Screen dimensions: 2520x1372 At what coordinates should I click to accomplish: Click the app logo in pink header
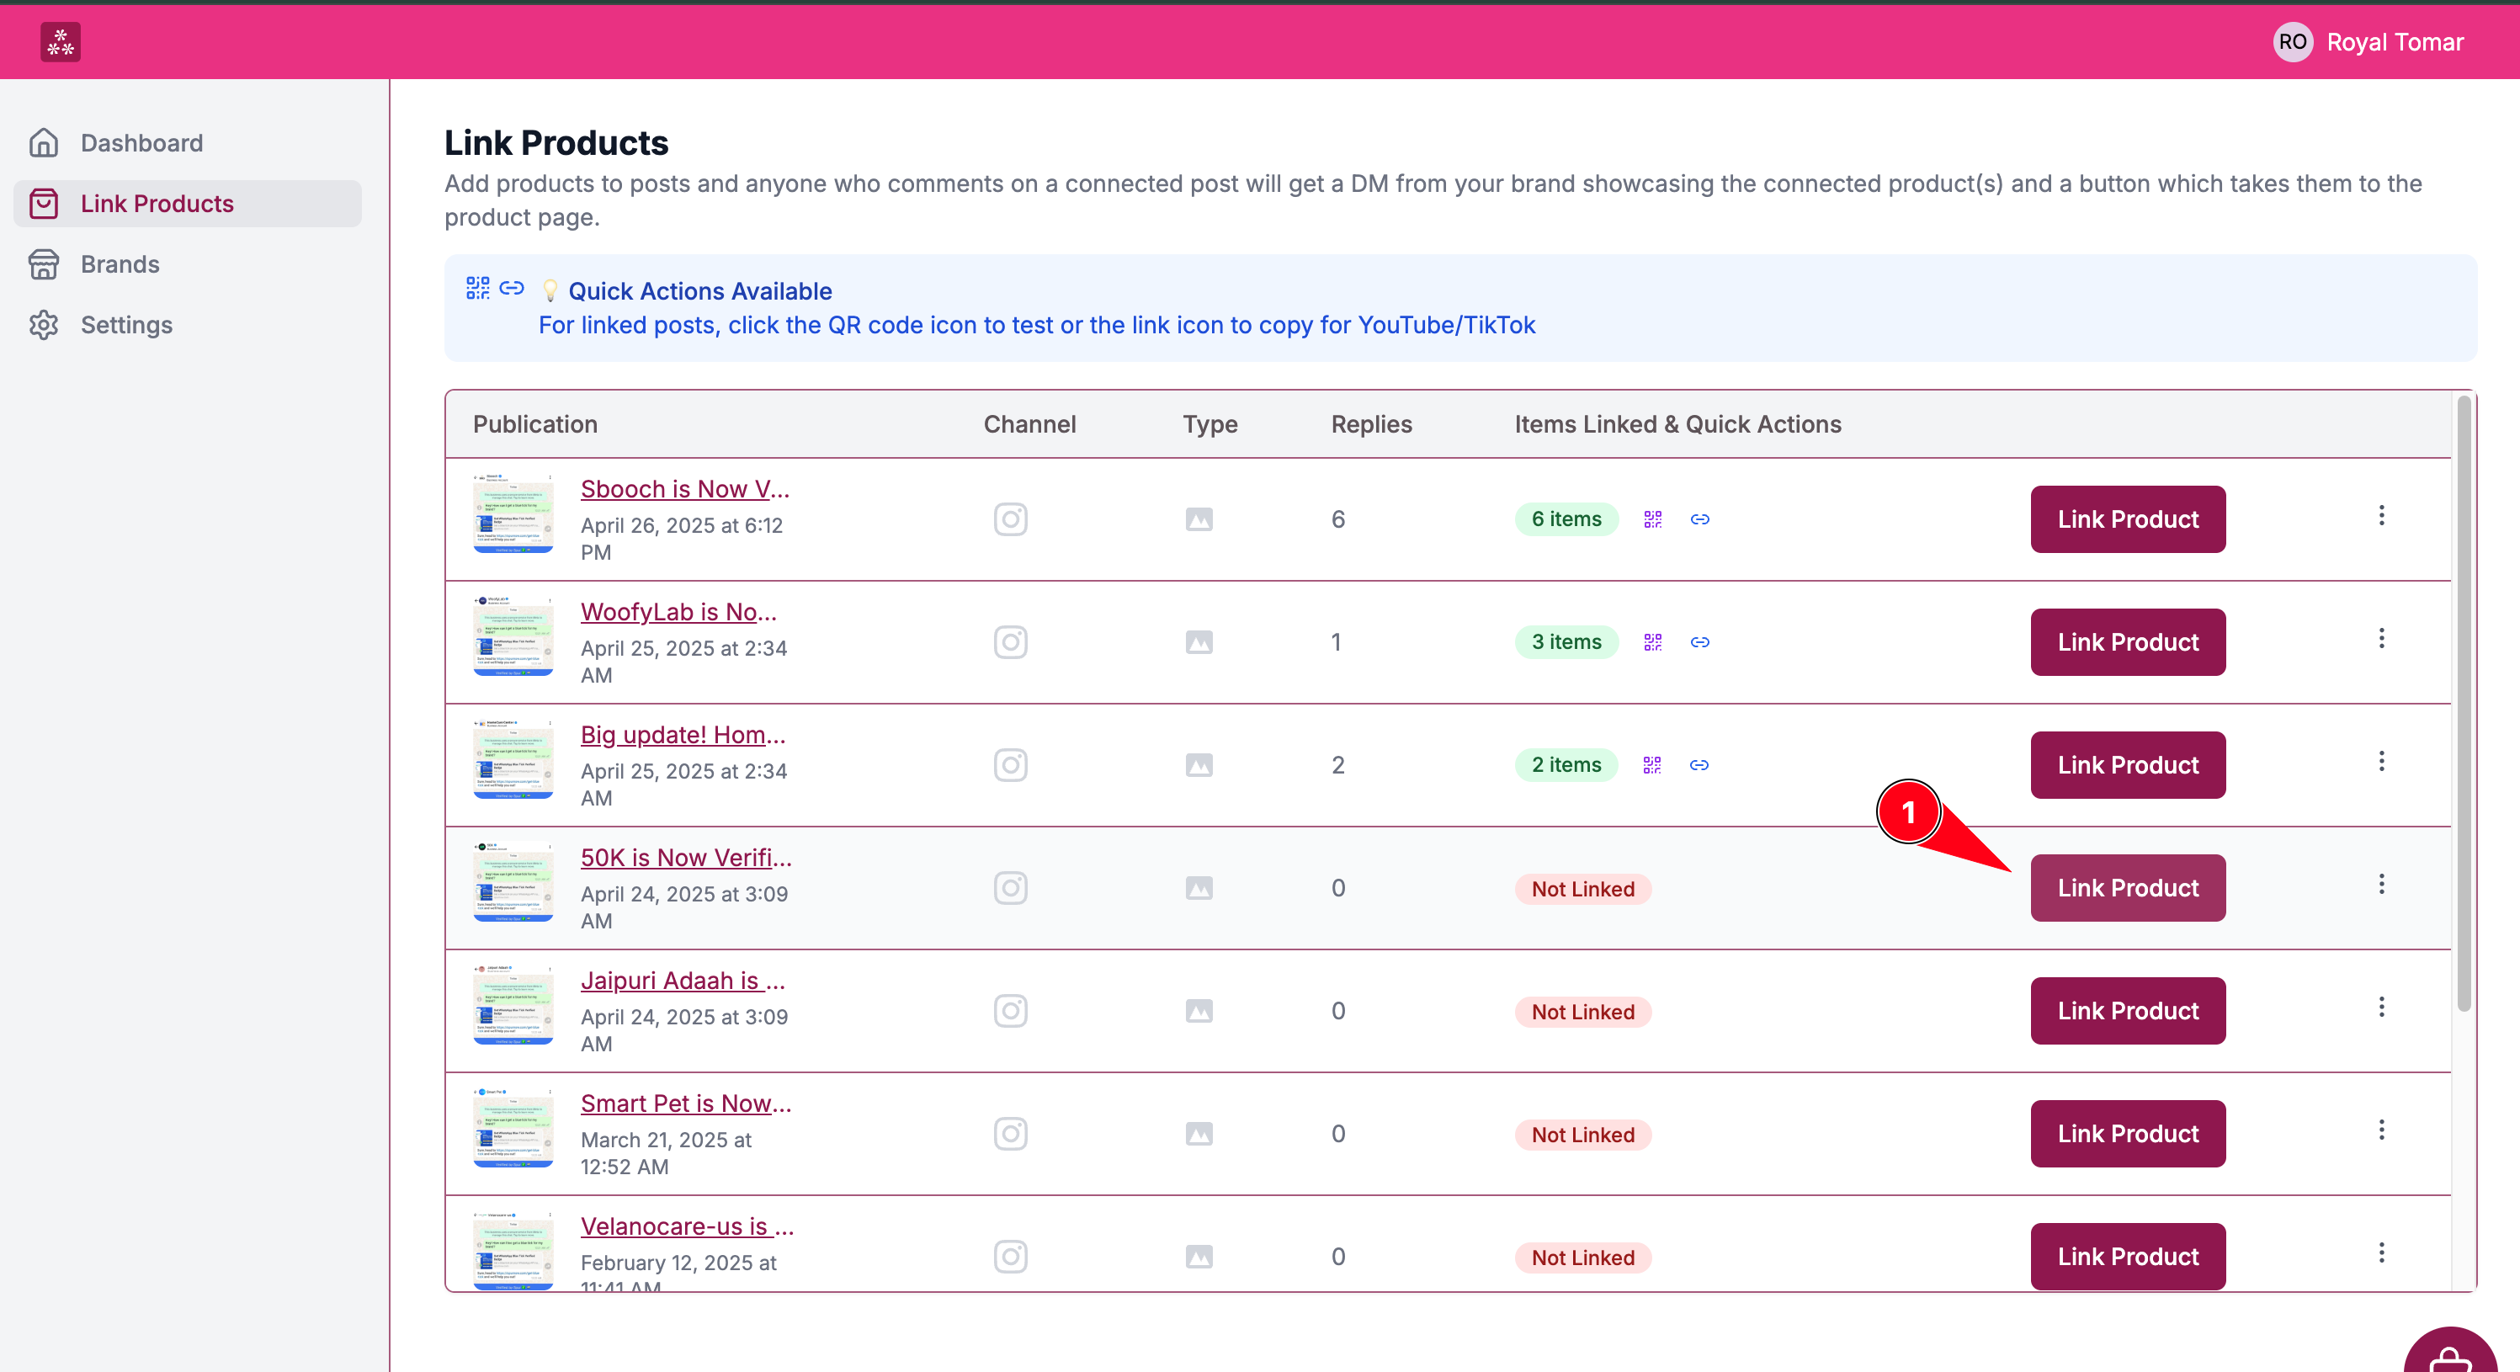[x=60, y=42]
